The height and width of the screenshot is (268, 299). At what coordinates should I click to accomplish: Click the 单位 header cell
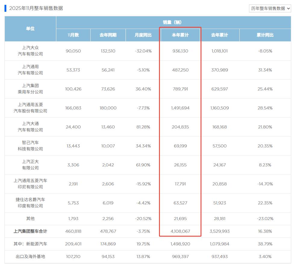(30, 29)
